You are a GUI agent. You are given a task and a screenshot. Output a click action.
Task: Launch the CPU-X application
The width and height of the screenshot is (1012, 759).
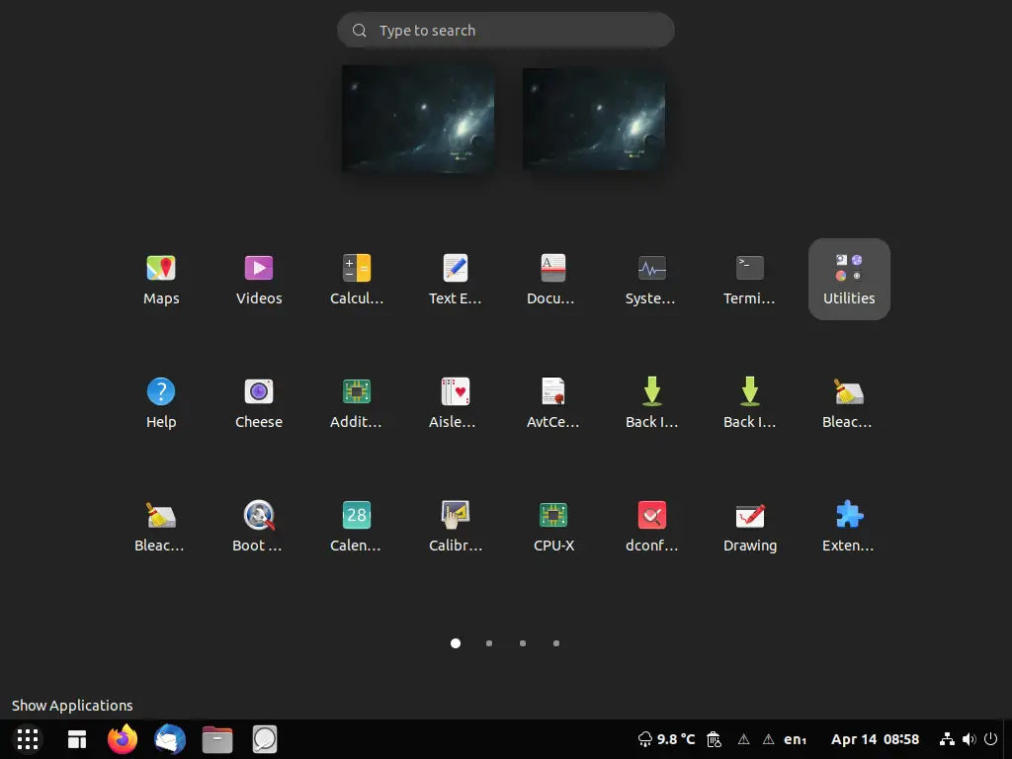point(553,527)
